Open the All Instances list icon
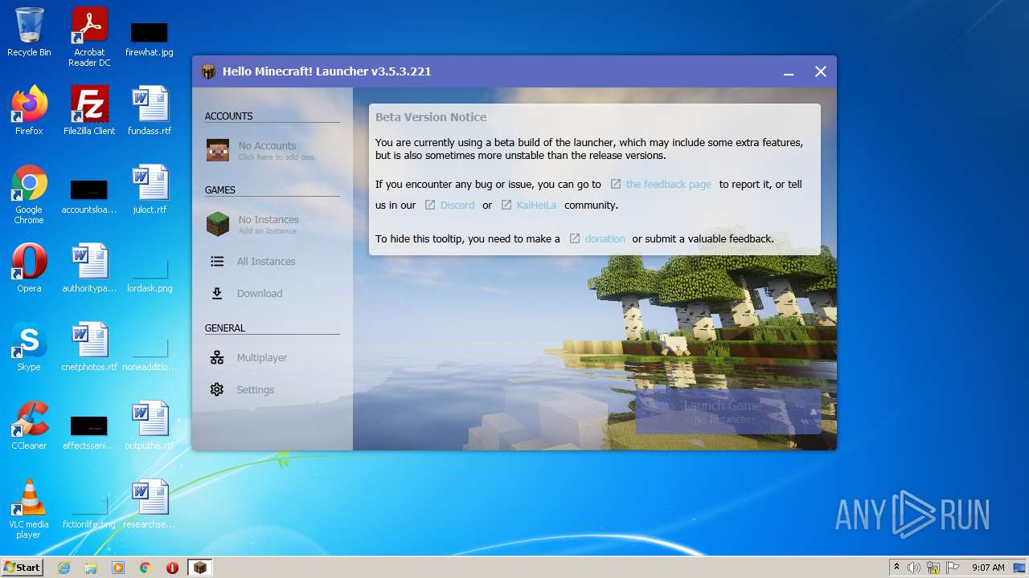Image resolution: width=1029 pixels, height=578 pixels. (x=217, y=261)
